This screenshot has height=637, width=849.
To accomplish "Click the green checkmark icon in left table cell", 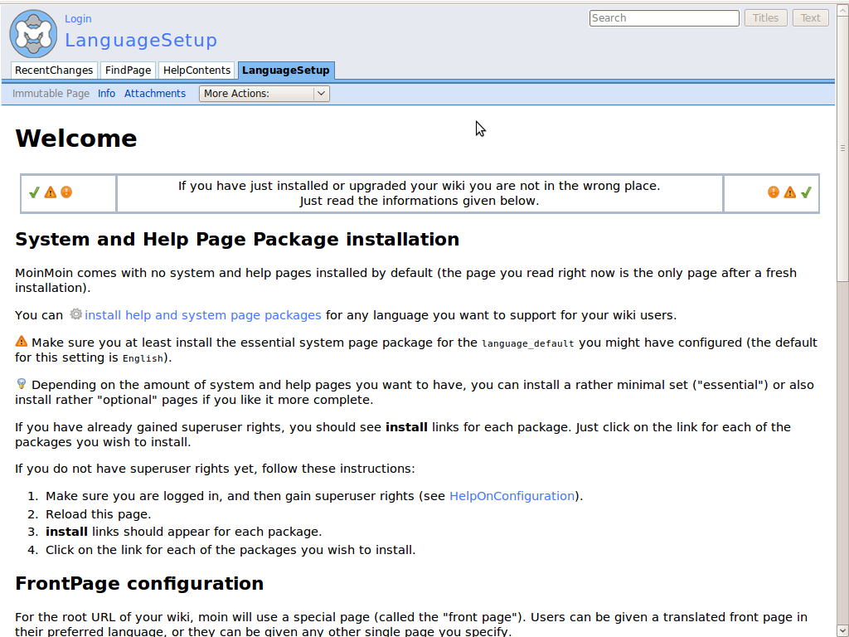I will [34, 192].
